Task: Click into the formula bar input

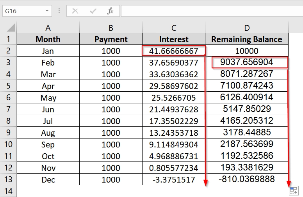Action: coord(212,11)
